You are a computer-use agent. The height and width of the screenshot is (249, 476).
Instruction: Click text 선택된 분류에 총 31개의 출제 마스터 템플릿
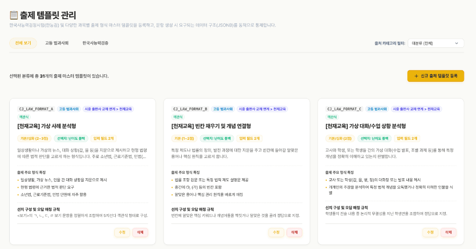point(59,76)
